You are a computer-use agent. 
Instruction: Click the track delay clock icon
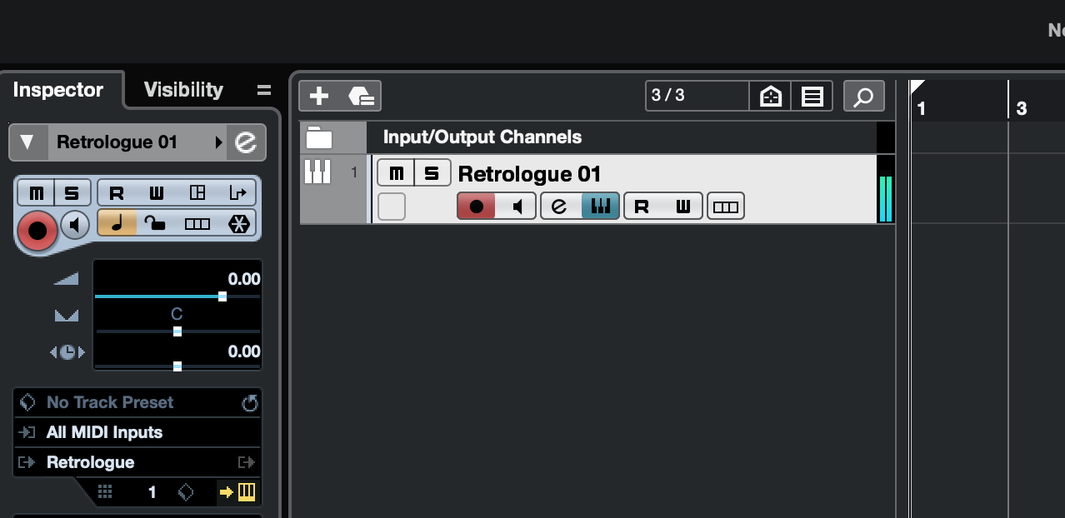[67, 352]
